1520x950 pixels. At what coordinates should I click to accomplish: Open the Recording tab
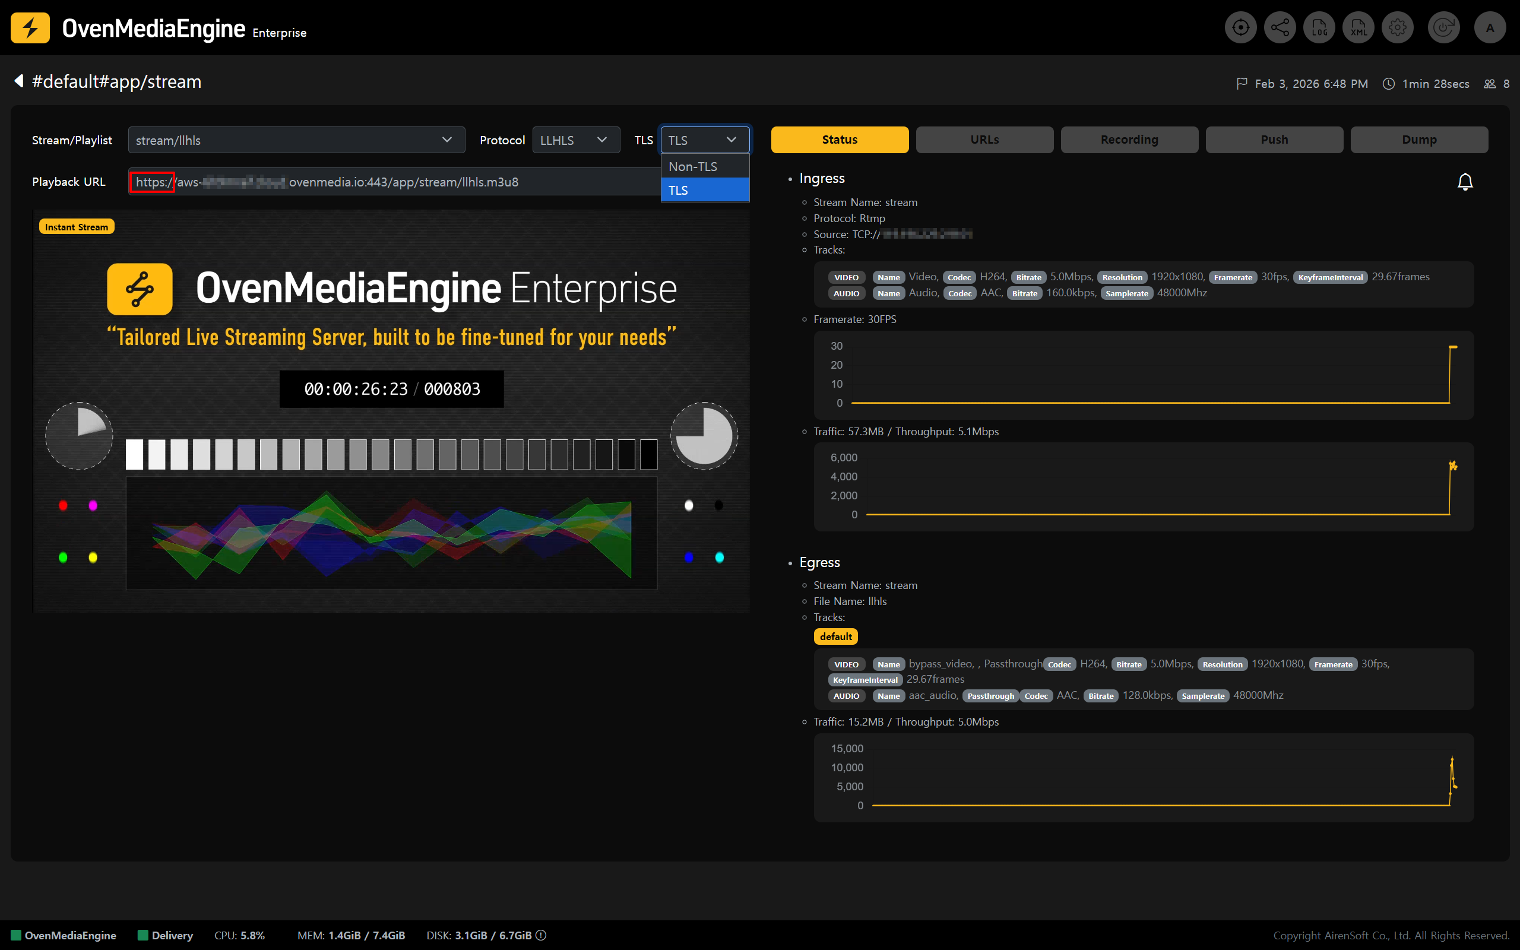[x=1129, y=140]
